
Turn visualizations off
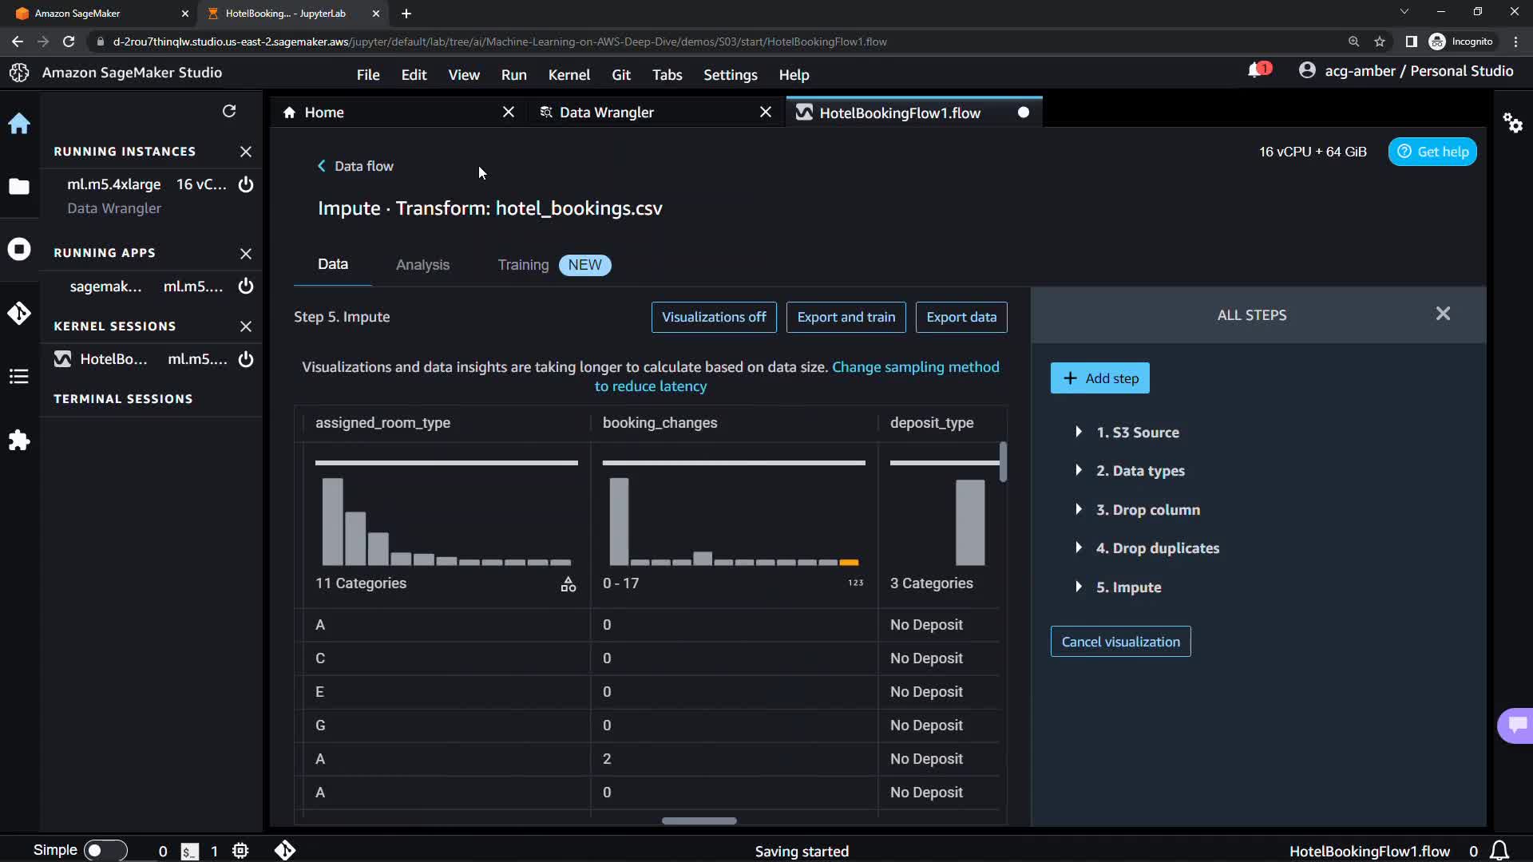coord(713,317)
